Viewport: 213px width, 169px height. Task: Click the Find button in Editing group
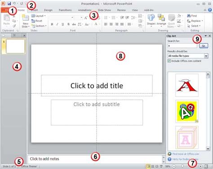pos(192,16)
